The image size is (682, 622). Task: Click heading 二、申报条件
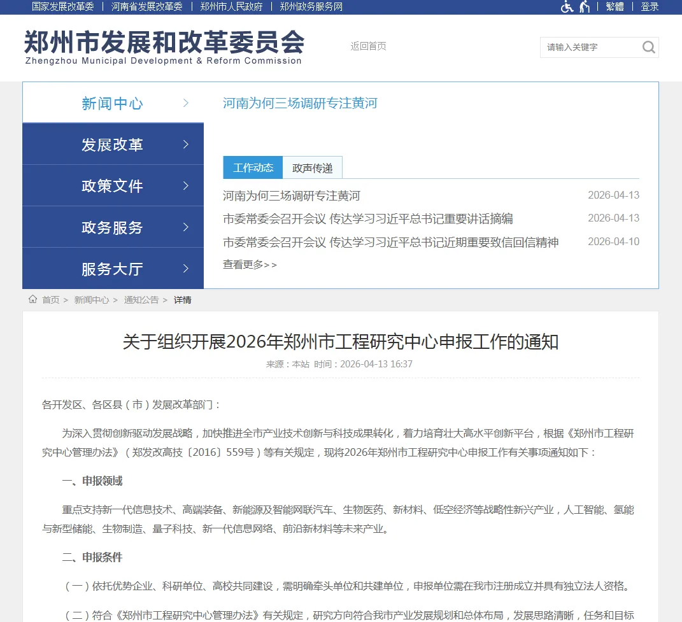point(92,557)
